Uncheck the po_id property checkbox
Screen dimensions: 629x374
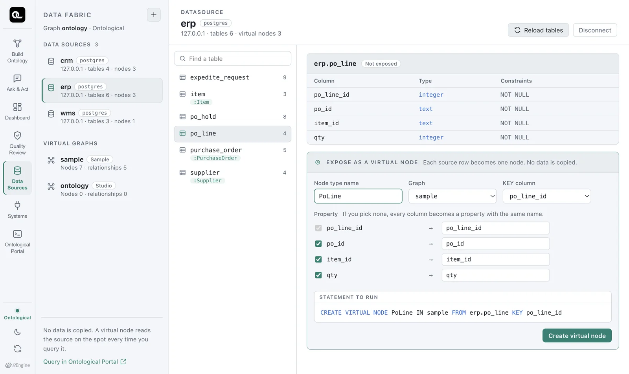pyautogui.click(x=318, y=244)
